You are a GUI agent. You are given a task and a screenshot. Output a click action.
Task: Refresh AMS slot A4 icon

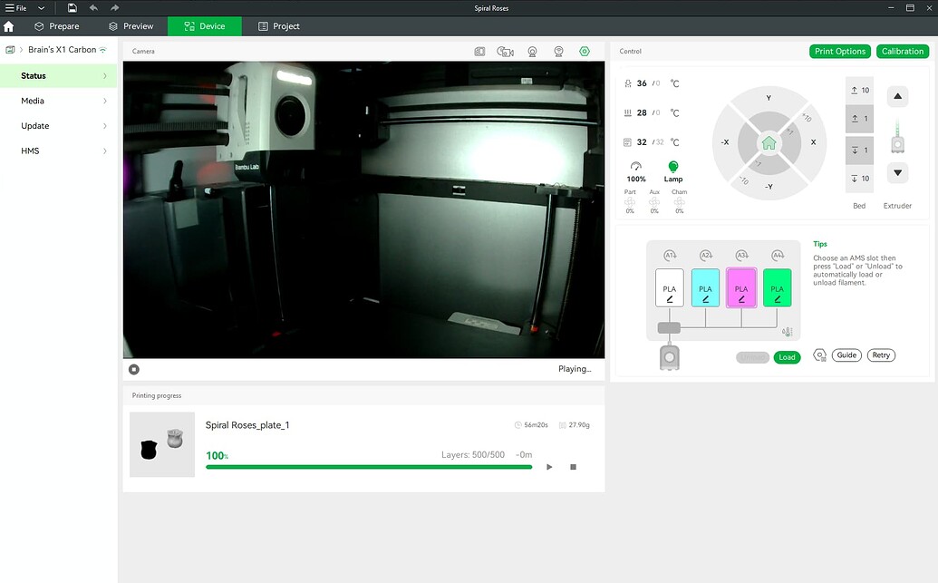[778, 255]
